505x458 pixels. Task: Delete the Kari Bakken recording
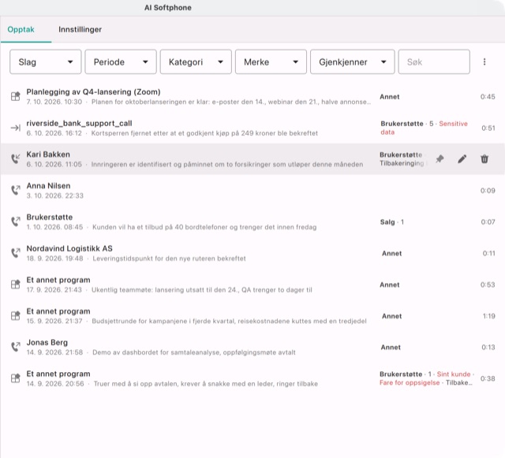coord(484,159)
